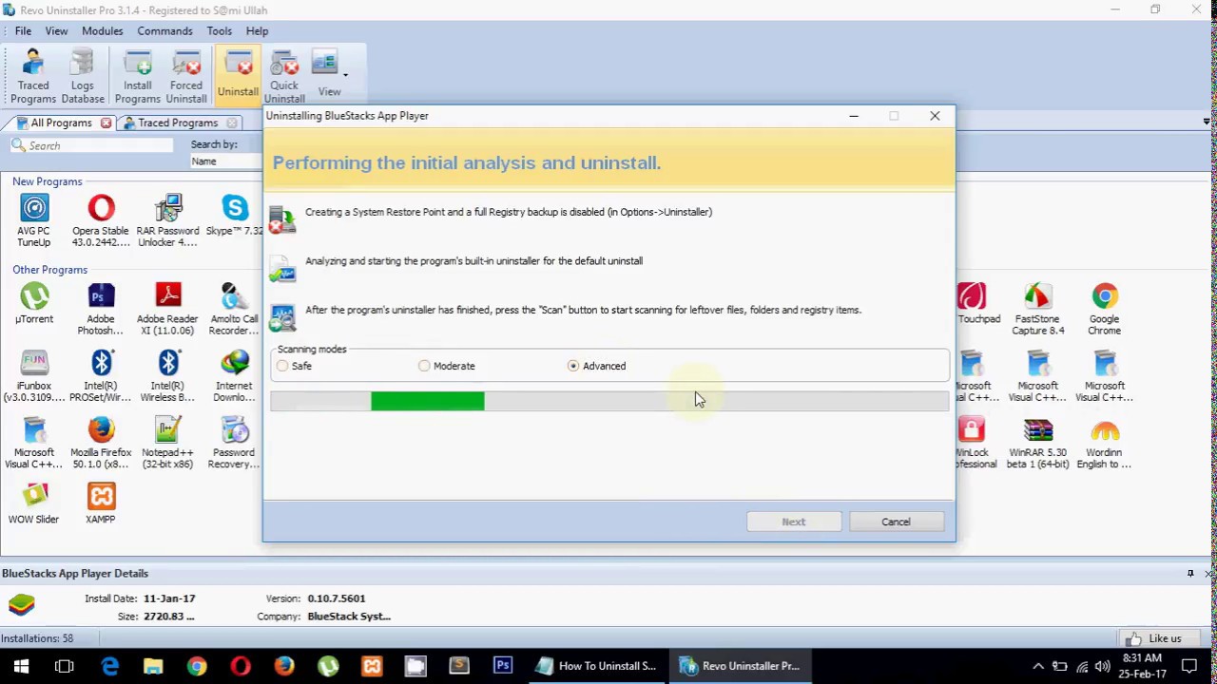Image resolution: width=1217 pixels, height=684 pixels.
Task: Show hidden system tray icons
Action: pyautogui.click(x=1038, y=666)
